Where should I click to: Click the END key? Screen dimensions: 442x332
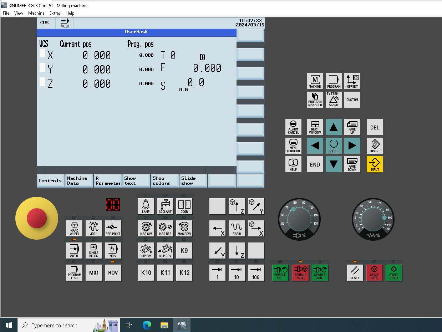[x=315, y=164]
